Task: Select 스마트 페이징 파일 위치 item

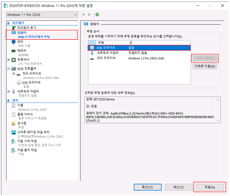Action: tap(34, 132)
